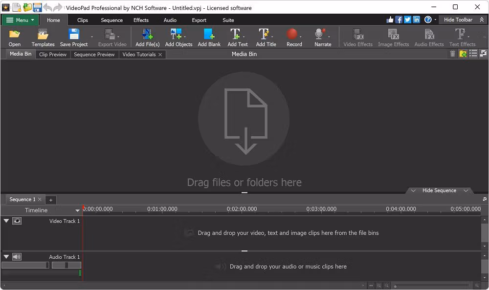This screenshot has height=290, width=489.
Task: Click the timeline zoom out magnifier icon
Action: coord(387,285)
